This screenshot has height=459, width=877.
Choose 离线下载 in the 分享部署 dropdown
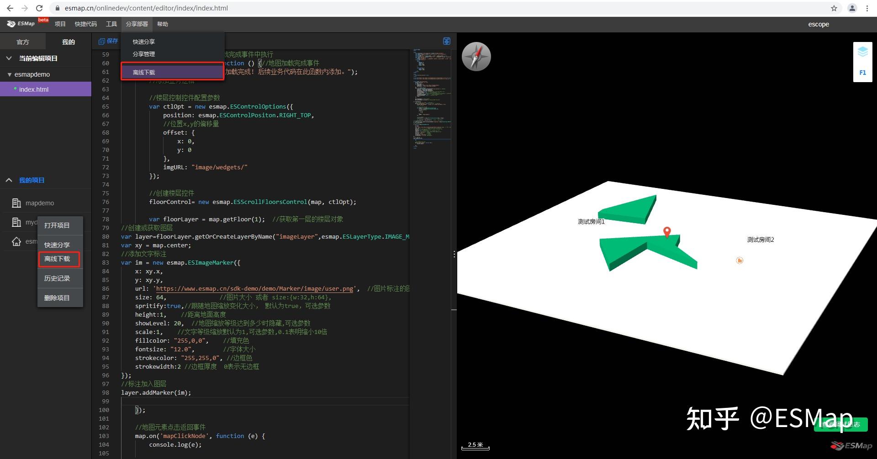[x=173, y=72]
